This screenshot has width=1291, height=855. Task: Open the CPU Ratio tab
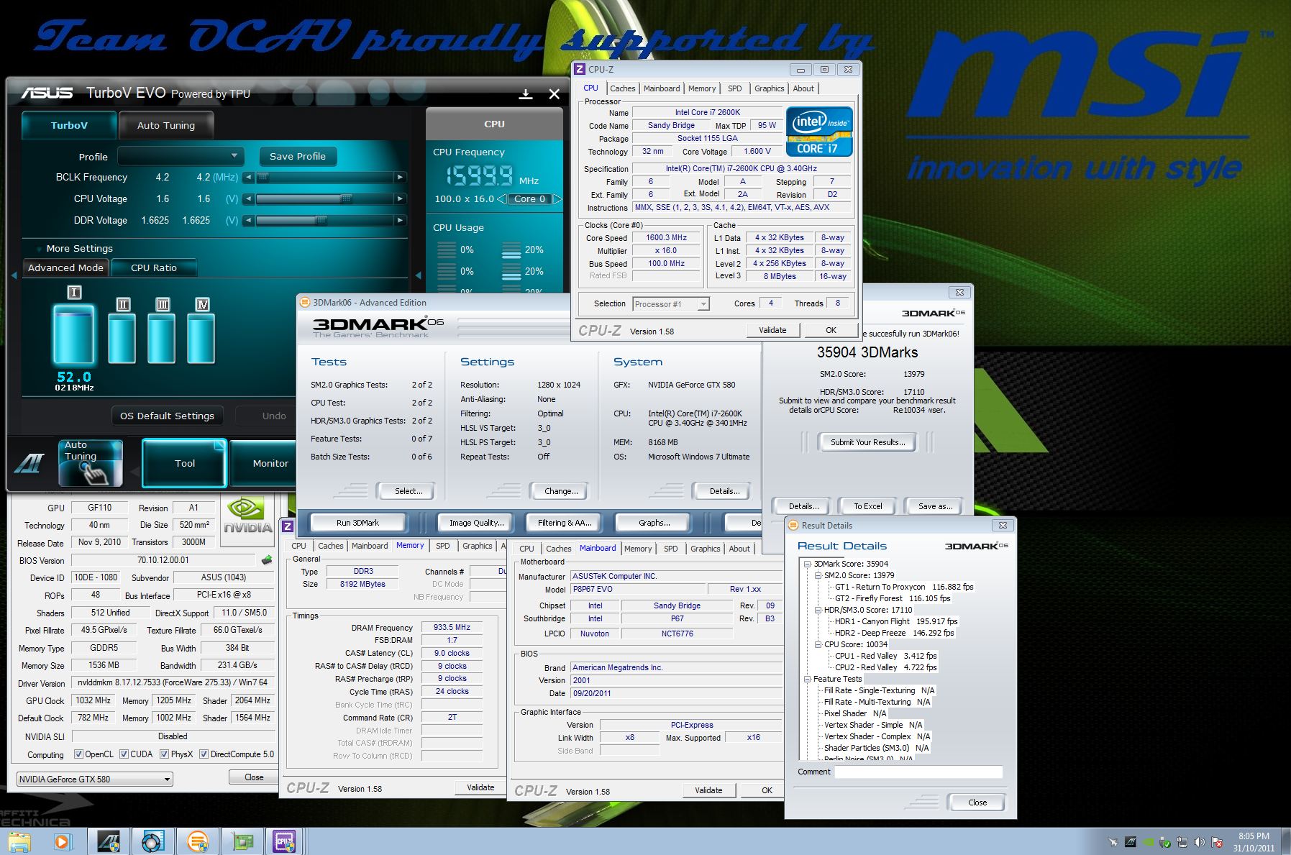(x=154, y=268)
